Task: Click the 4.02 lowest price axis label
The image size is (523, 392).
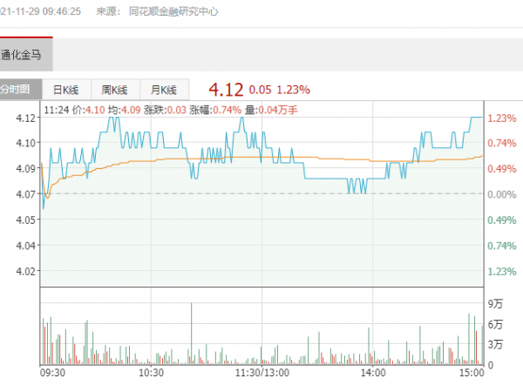Action: tap(25, 271)
